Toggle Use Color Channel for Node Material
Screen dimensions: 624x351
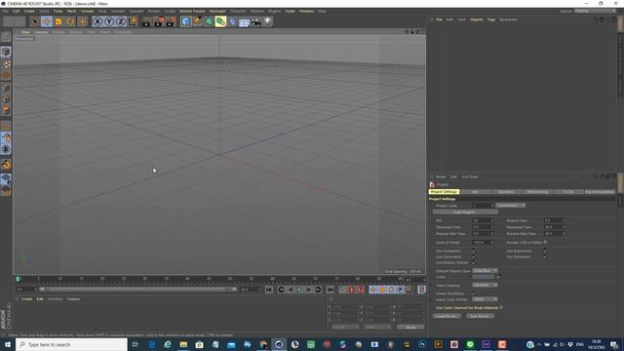(501, 308)
